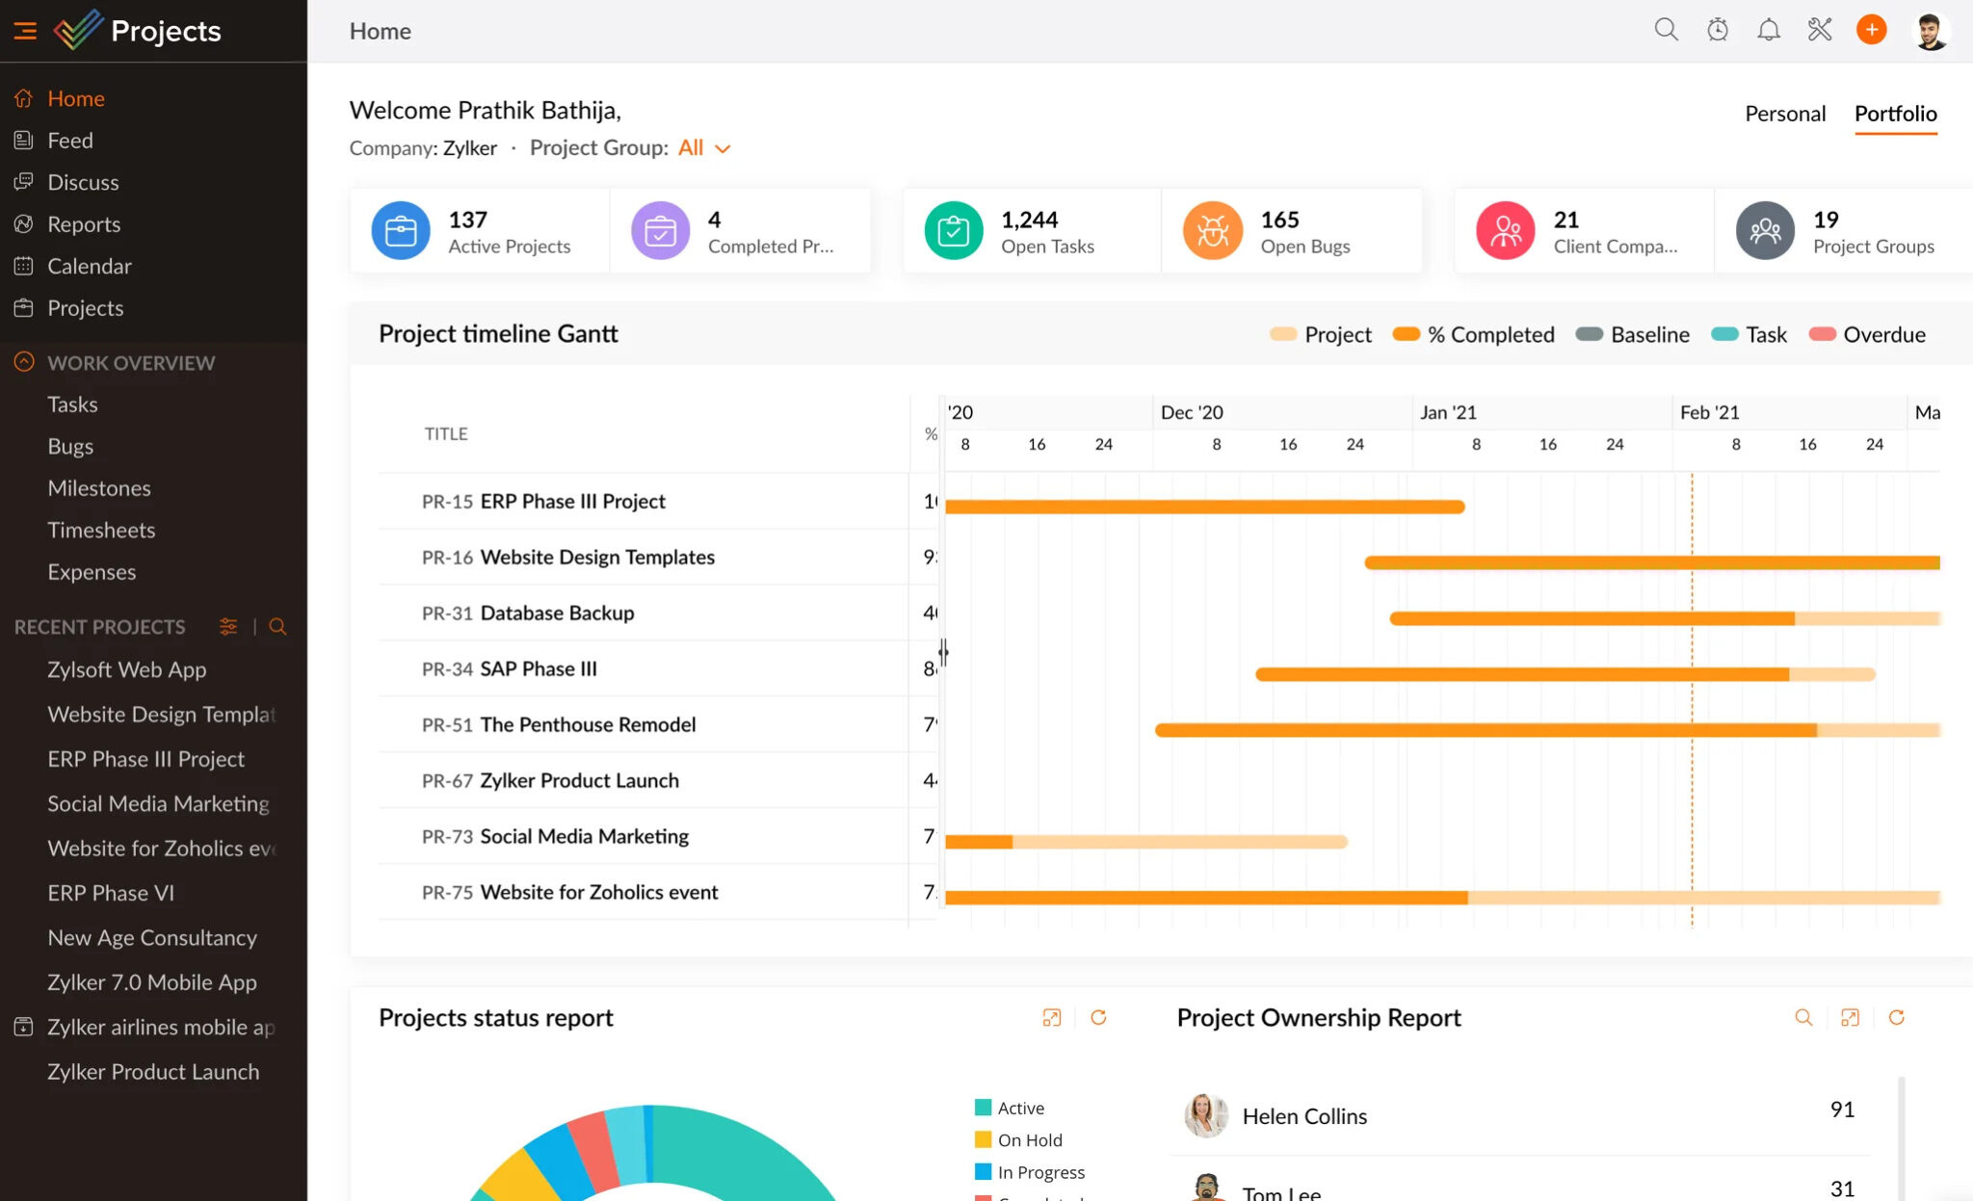Open the Recent Projects filter icon
Screen dimensions: 1973x1201
point(229,626)
